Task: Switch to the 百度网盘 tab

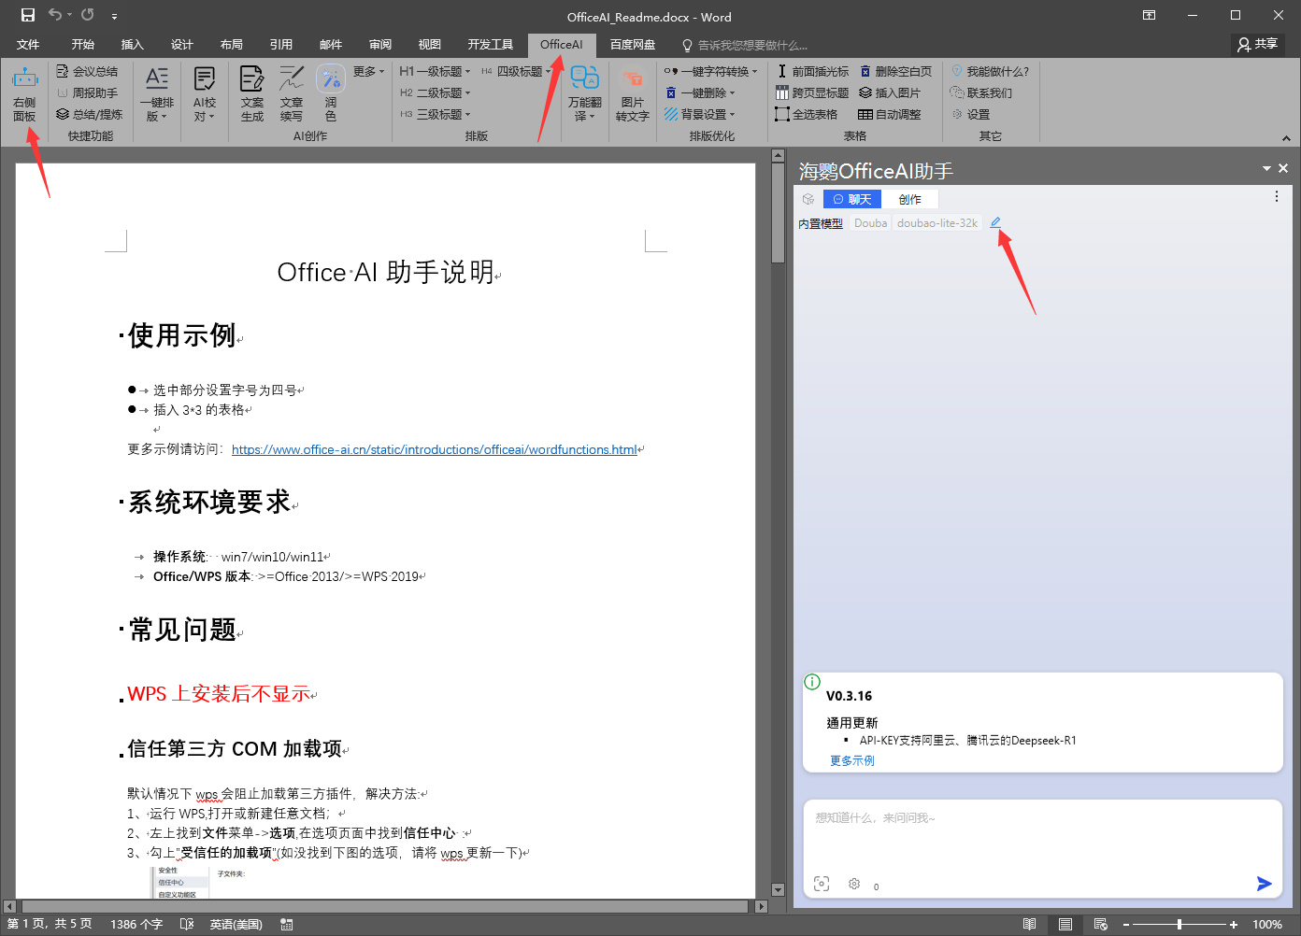Action: click(633, 44)
